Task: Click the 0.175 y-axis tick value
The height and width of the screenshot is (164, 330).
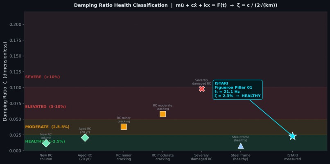Action: [x=16, y=40]
